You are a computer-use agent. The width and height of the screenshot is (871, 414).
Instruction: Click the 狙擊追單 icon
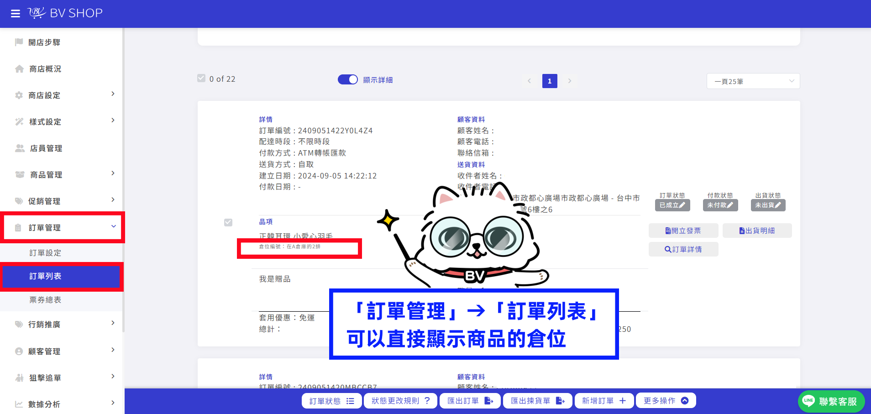coord(19,378)
